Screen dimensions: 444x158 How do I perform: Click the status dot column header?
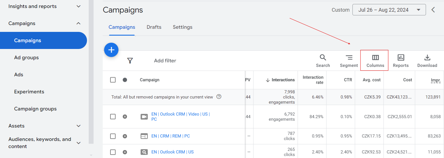click(125, 80)
